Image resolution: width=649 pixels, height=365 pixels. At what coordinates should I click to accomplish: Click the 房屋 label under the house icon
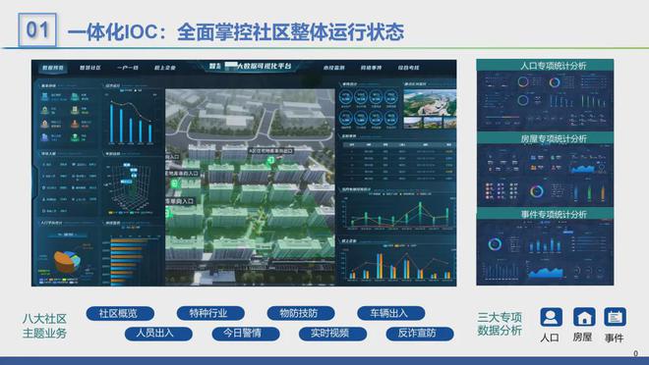pyautogui.click(x=582, y=338)
